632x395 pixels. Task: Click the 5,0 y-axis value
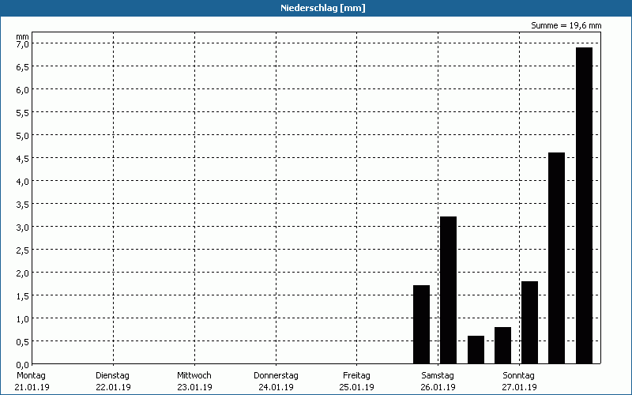tap(23, 136)
